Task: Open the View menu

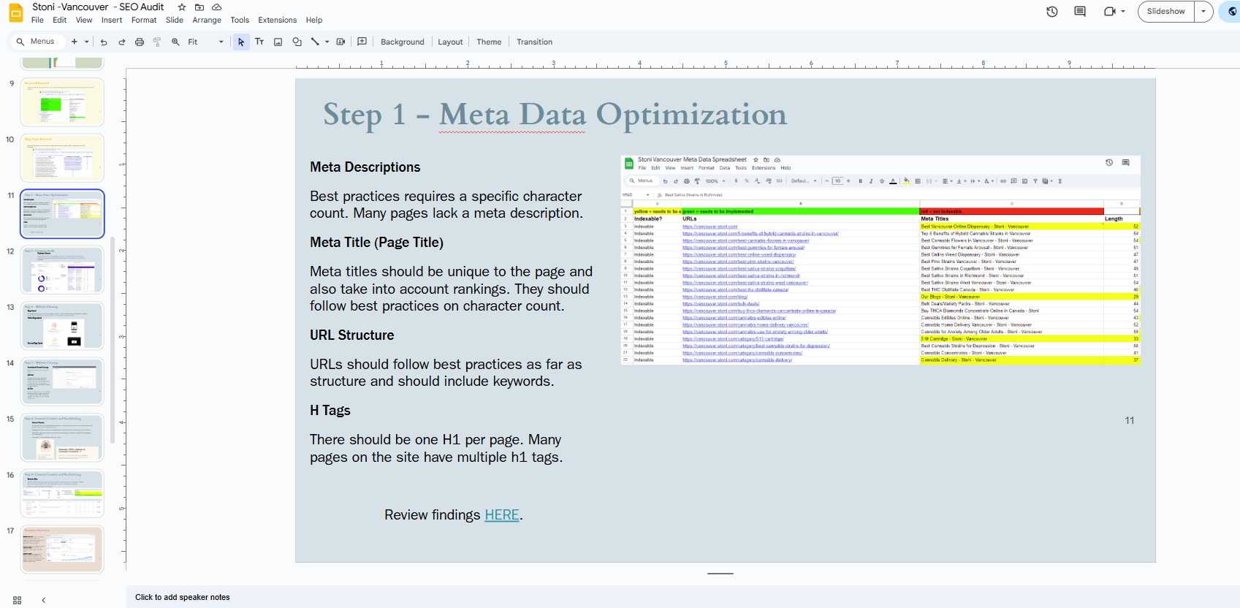Action: [84, 20]
